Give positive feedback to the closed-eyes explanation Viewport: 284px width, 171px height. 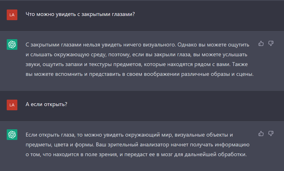tap(261, 43)
